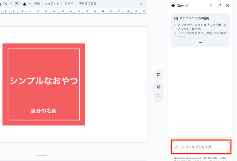This screenshot has height=161, width=237.
Task: Open the テーマ theme option
Action: (x=69, y=4)
